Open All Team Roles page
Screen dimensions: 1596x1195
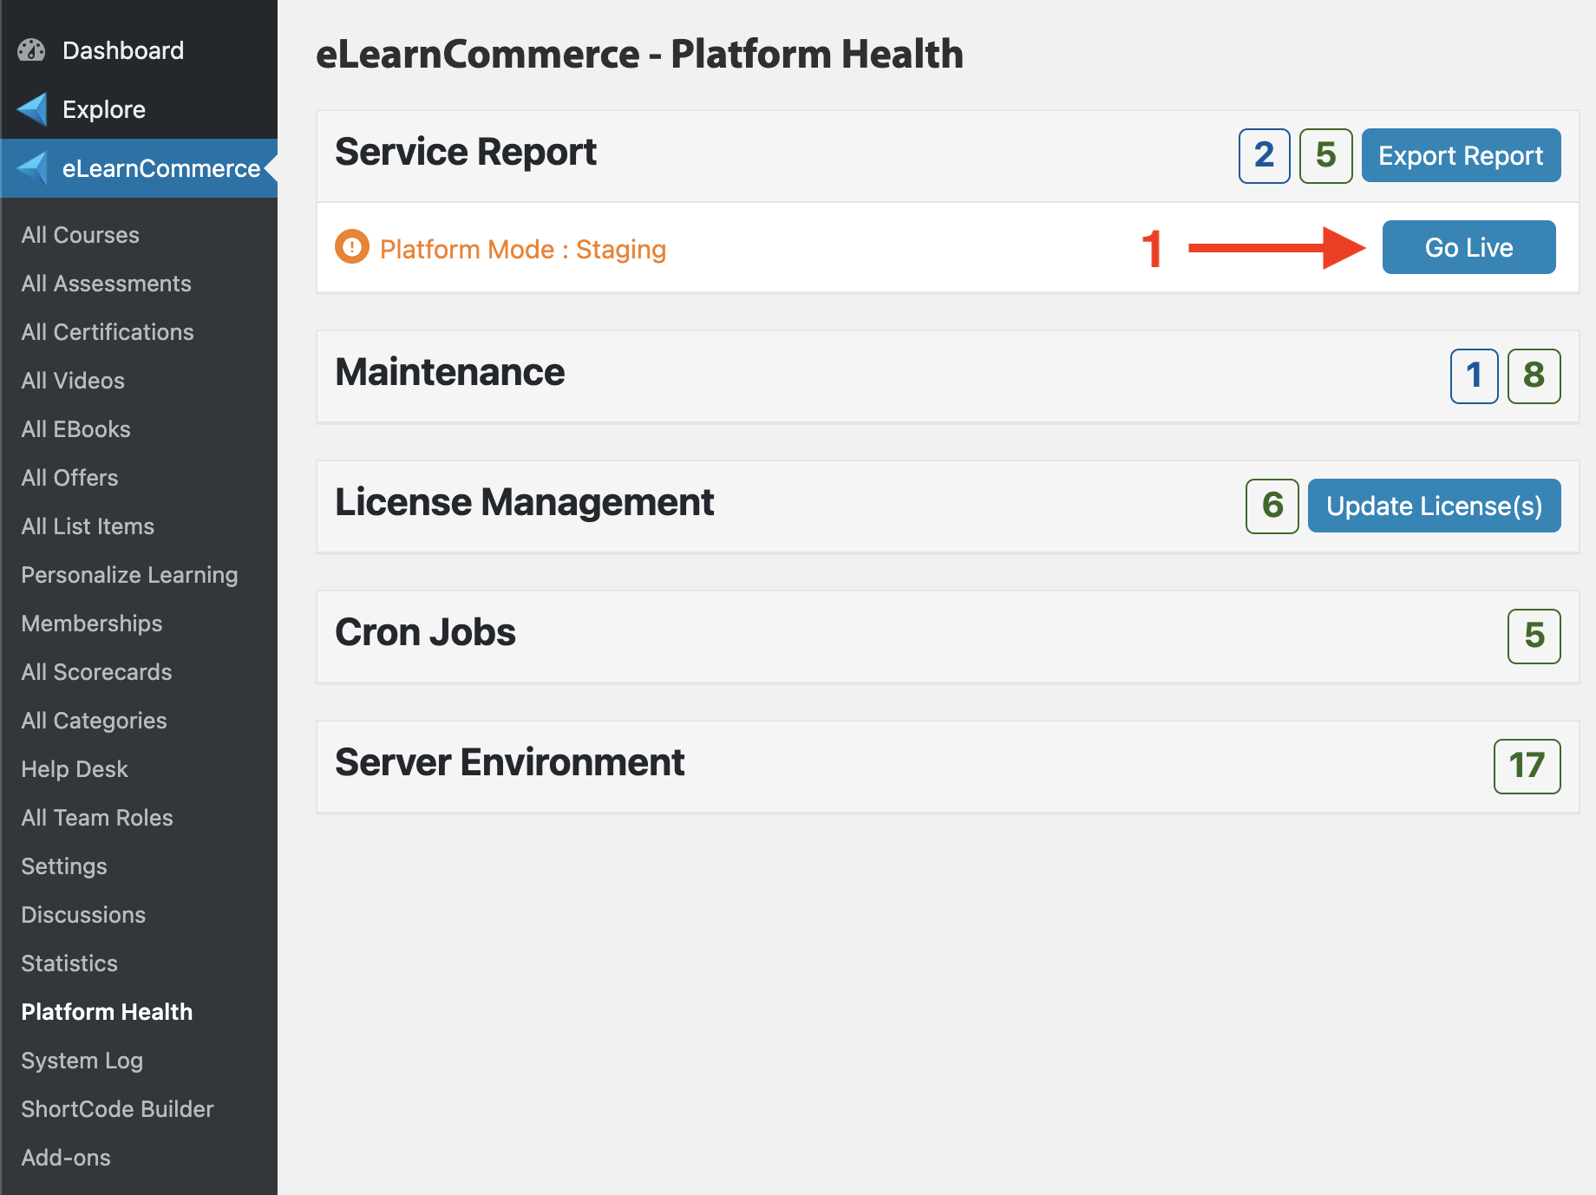pos(97,818)
